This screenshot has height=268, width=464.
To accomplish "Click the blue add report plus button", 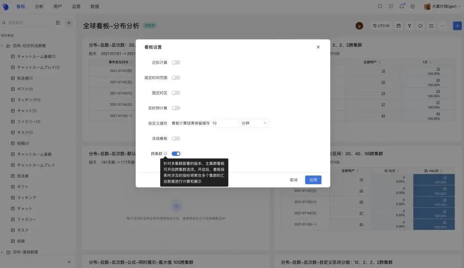I will [x=457, y=26].
